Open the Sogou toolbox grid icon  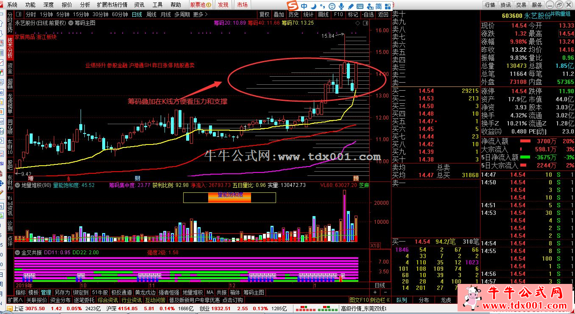tap(388, 6)
